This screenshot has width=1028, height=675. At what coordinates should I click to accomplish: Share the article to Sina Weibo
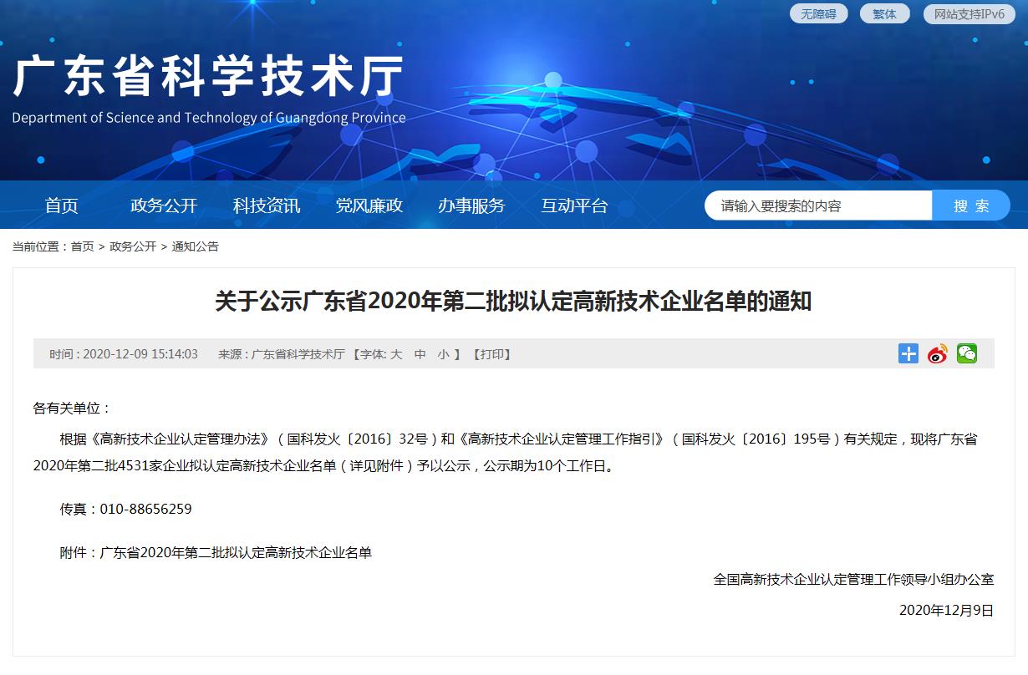pos(936,353)
